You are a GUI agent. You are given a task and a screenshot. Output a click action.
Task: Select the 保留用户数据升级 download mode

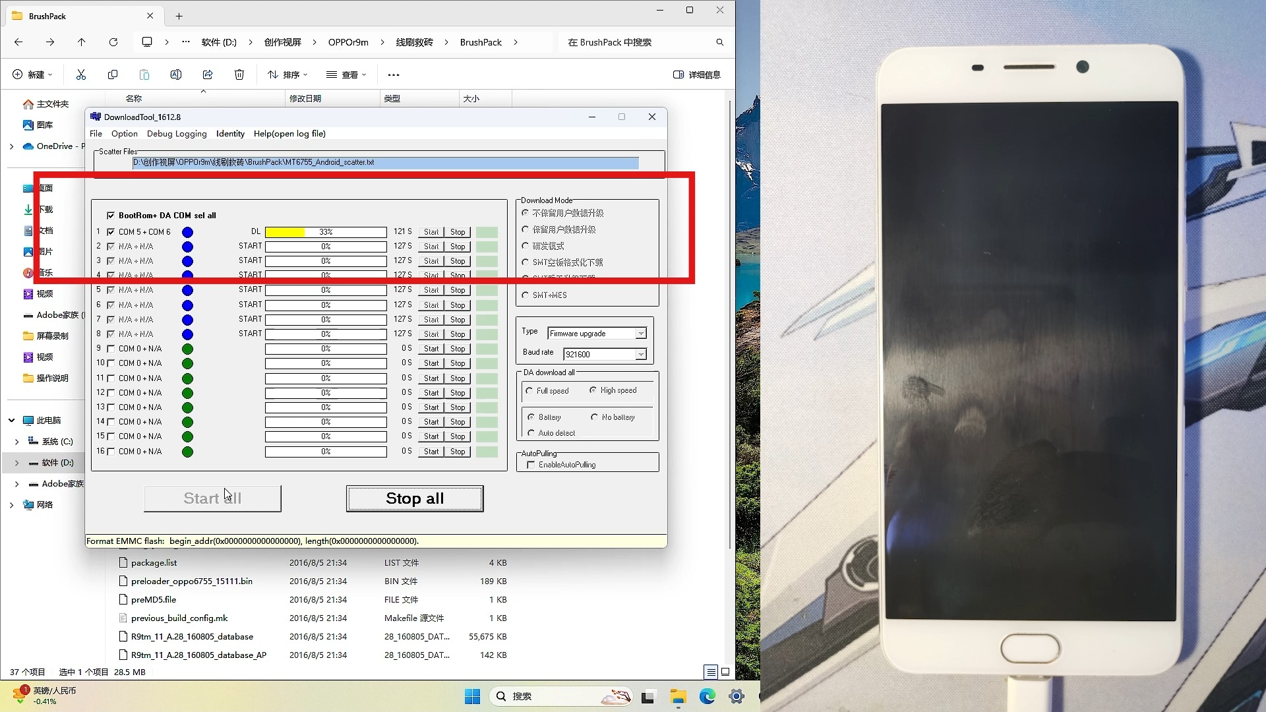pos(526,229)
